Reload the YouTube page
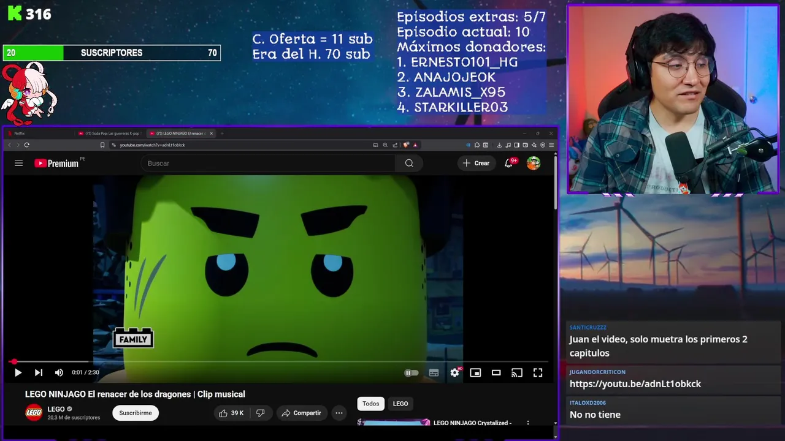The image size is (785, 441). (x=27, y=145)
